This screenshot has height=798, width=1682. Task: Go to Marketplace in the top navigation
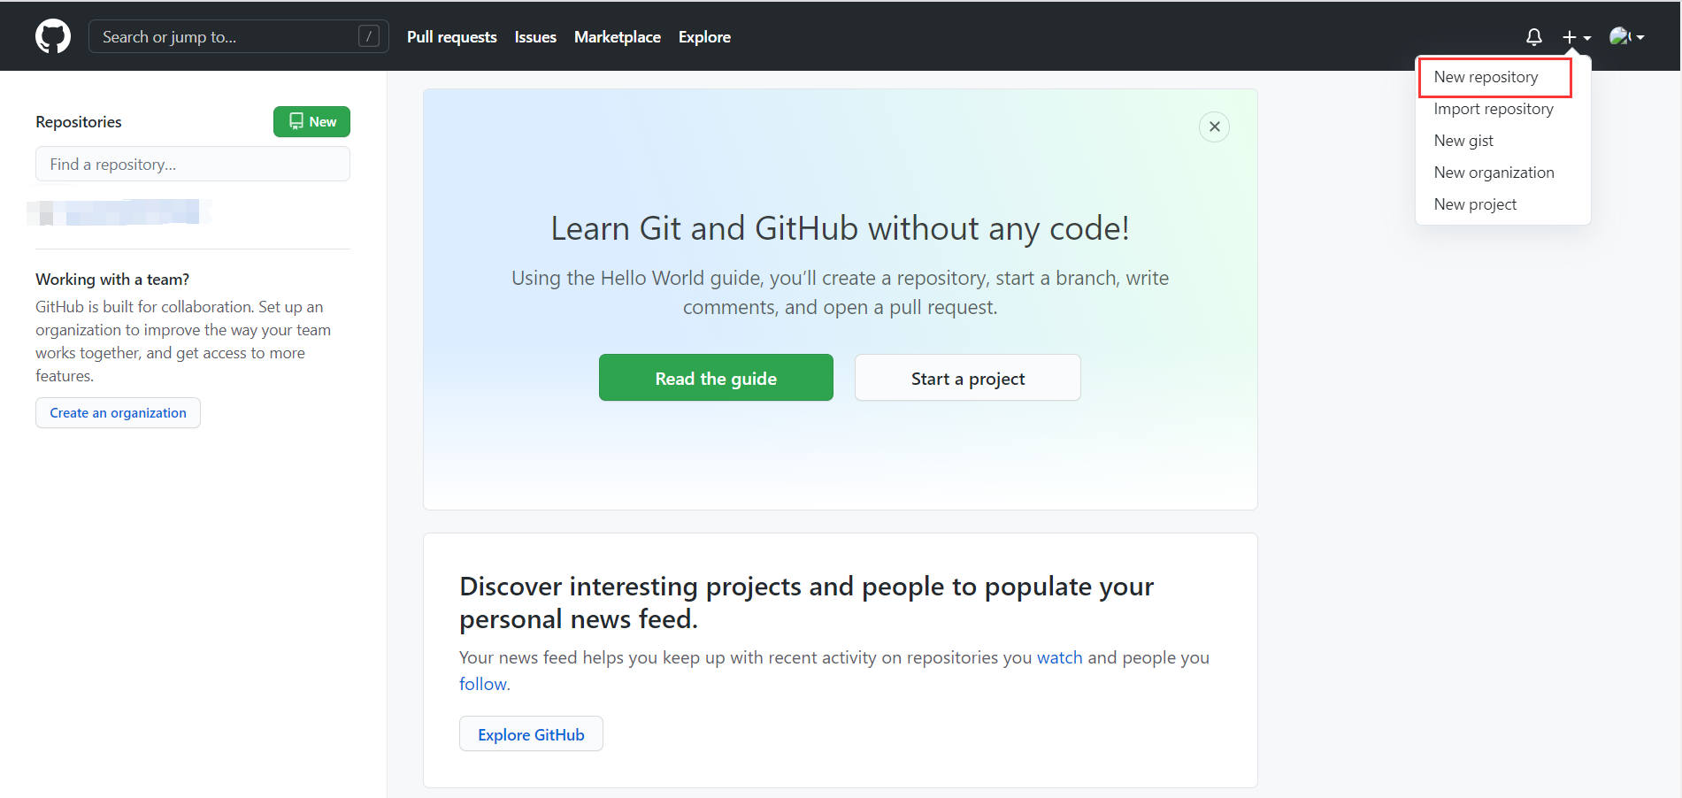[618, 37]
